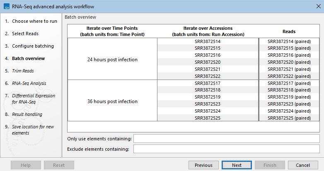The image size is (324, 171).
Task: Click the 'Reads' column header
Action: pos(289,31)
